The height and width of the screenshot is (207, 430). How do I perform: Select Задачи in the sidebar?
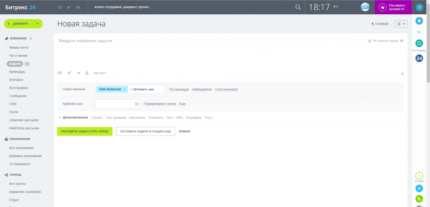pos(15,64)
